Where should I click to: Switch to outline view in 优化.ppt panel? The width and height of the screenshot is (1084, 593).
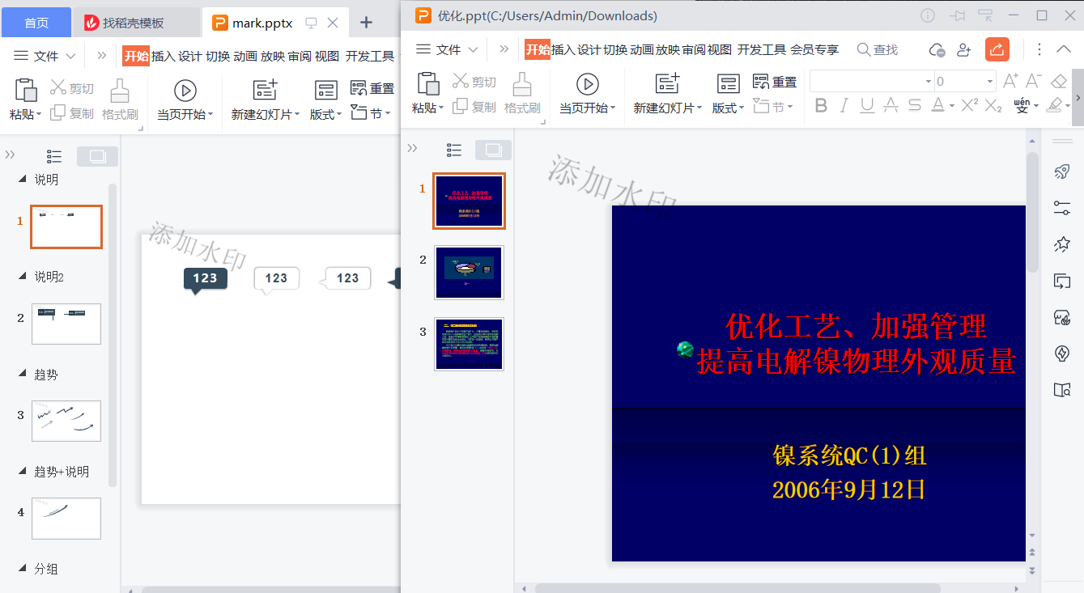click(454, 150)
